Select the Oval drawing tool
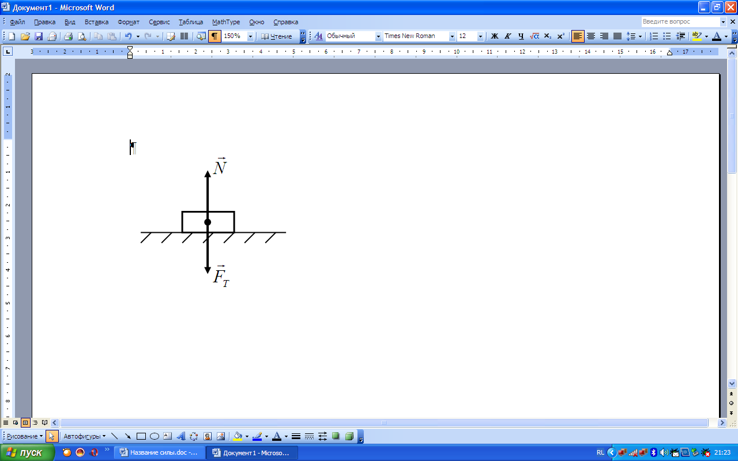The image size is (738, 461). [154, 436]
